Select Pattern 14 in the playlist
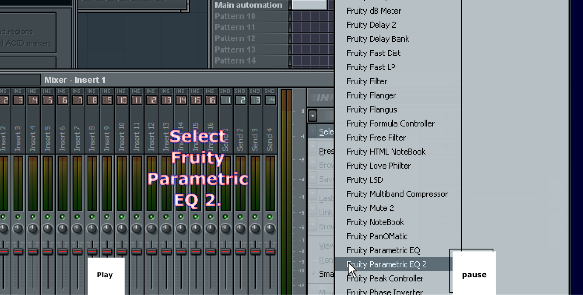 coord(235,61)
